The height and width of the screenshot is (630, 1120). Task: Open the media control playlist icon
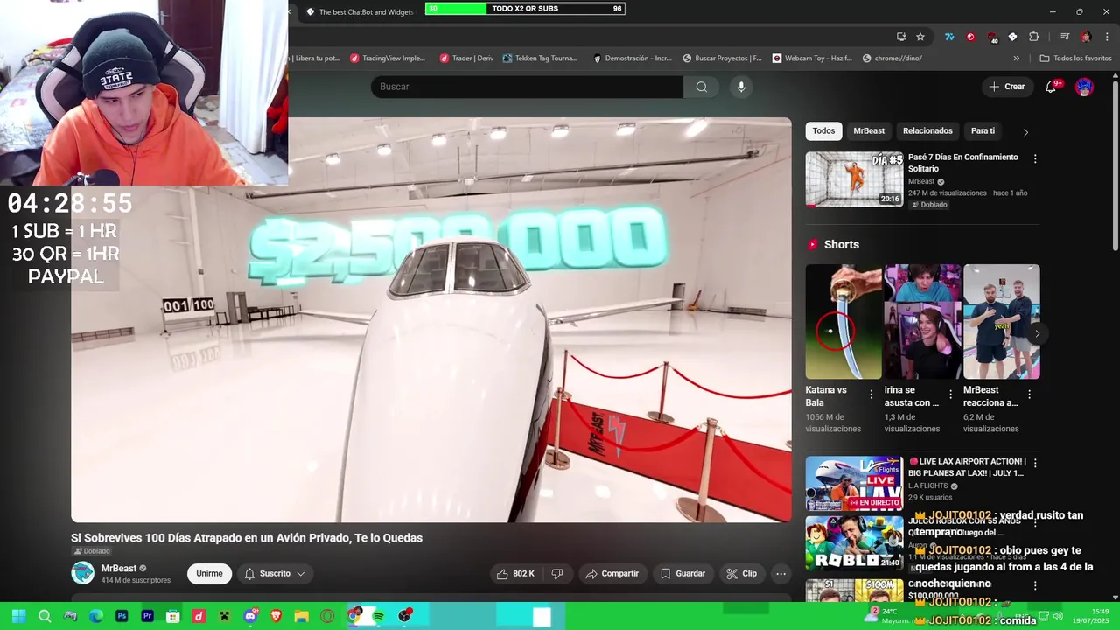(x=1065, y=37)
